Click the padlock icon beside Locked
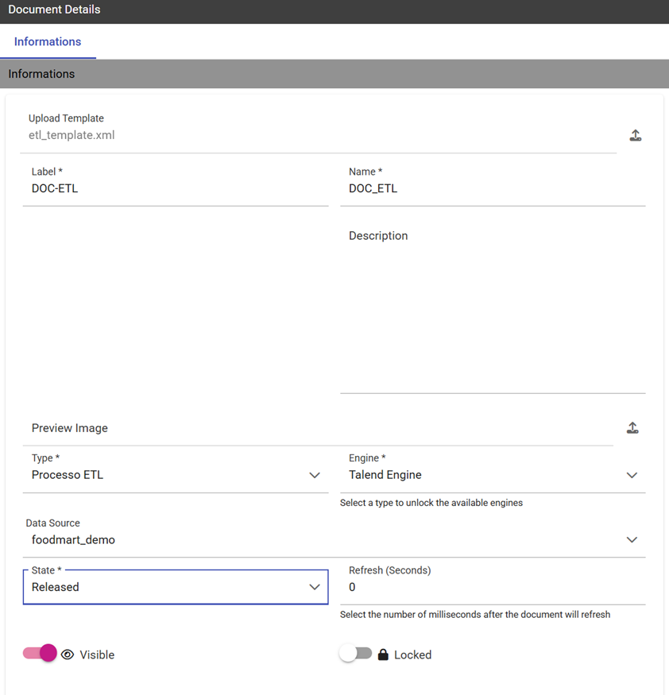This screenshot has height=695, width=669. [x=383, y=654]
